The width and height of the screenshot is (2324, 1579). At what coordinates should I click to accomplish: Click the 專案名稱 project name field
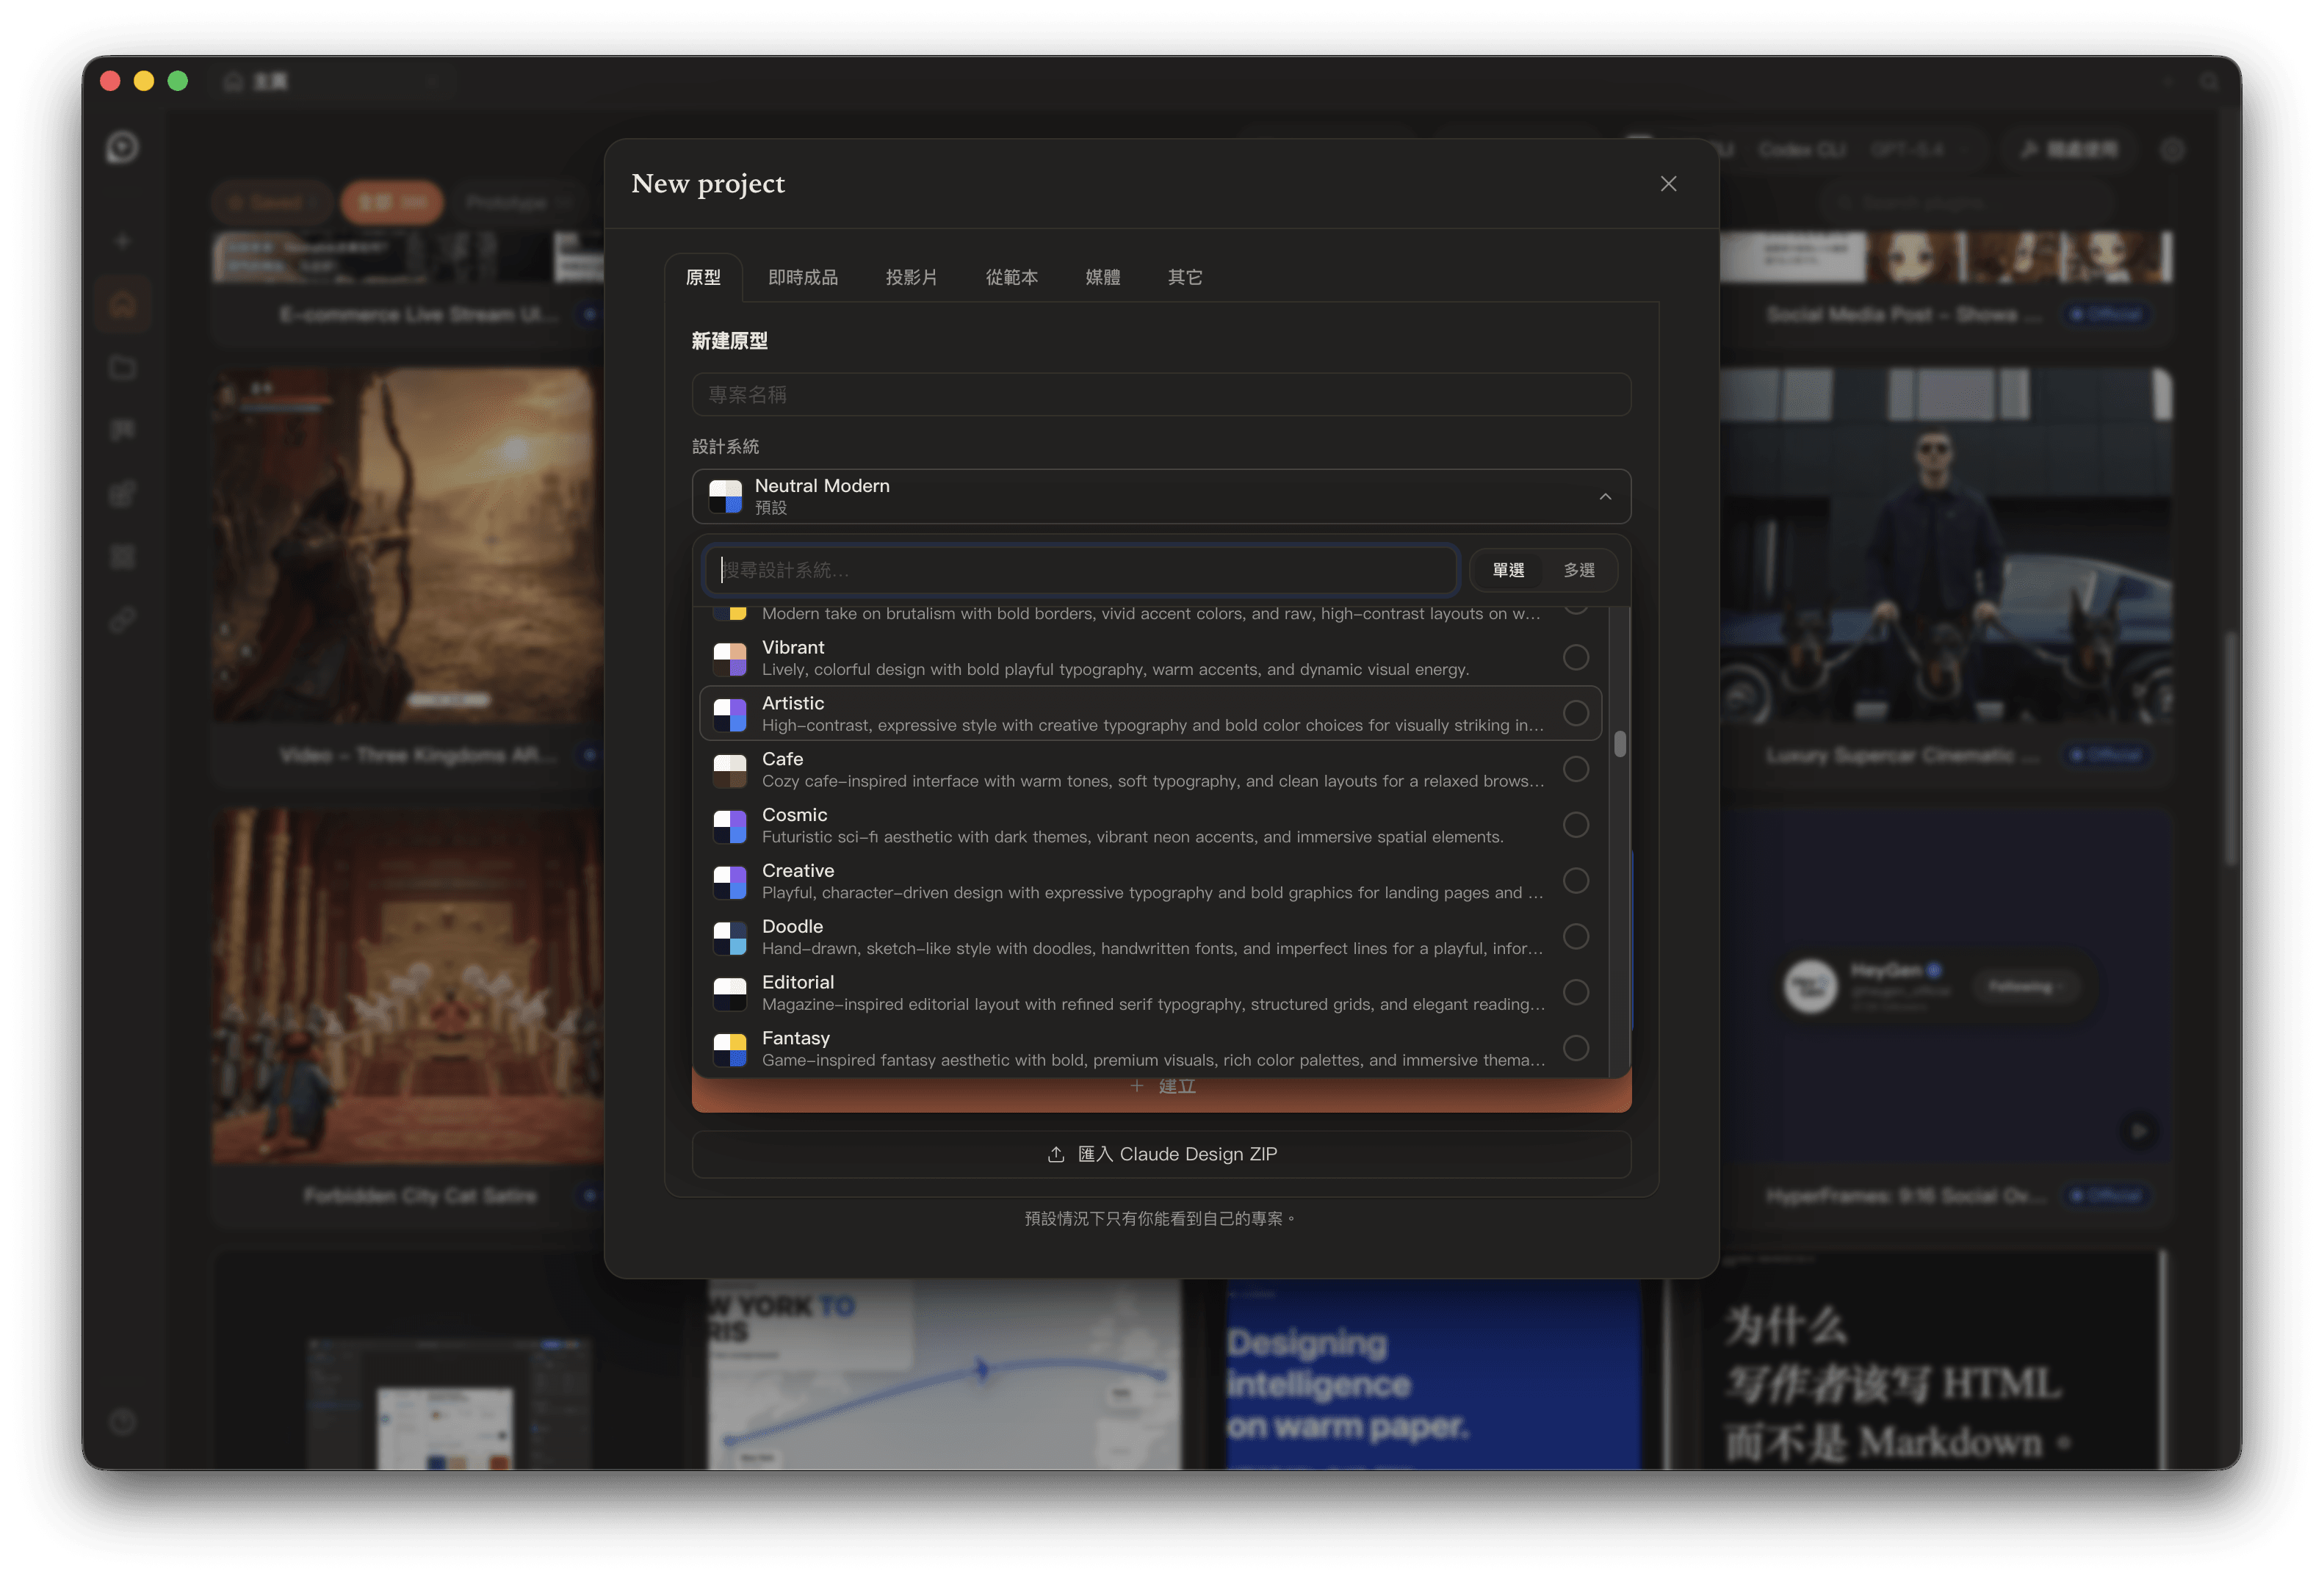(1161, 394)
